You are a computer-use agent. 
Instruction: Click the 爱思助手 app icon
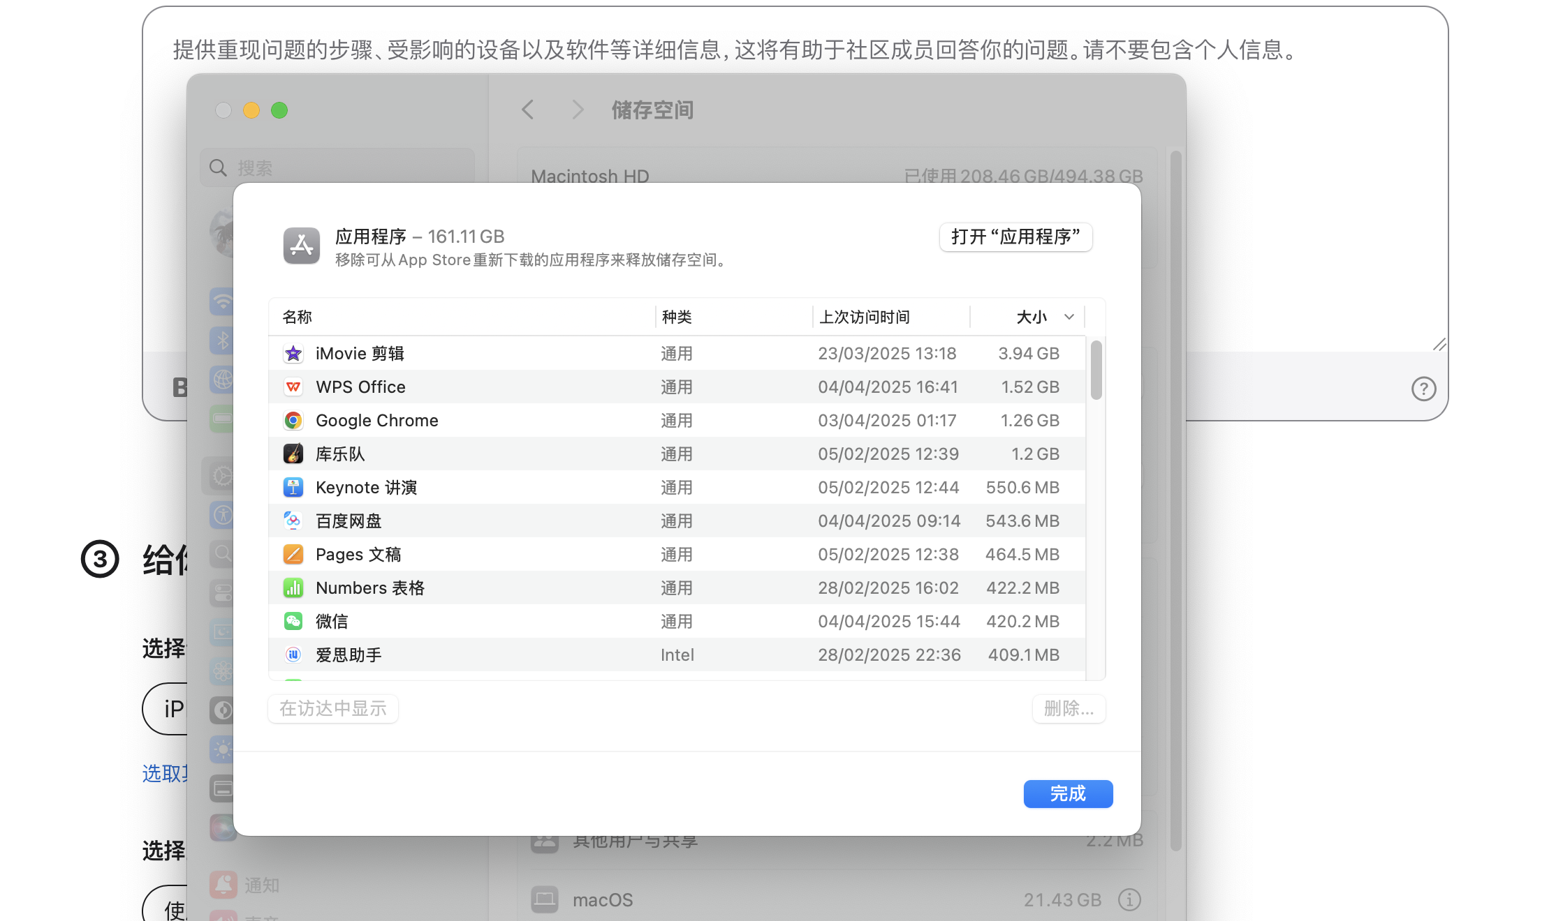coord(293,655)
